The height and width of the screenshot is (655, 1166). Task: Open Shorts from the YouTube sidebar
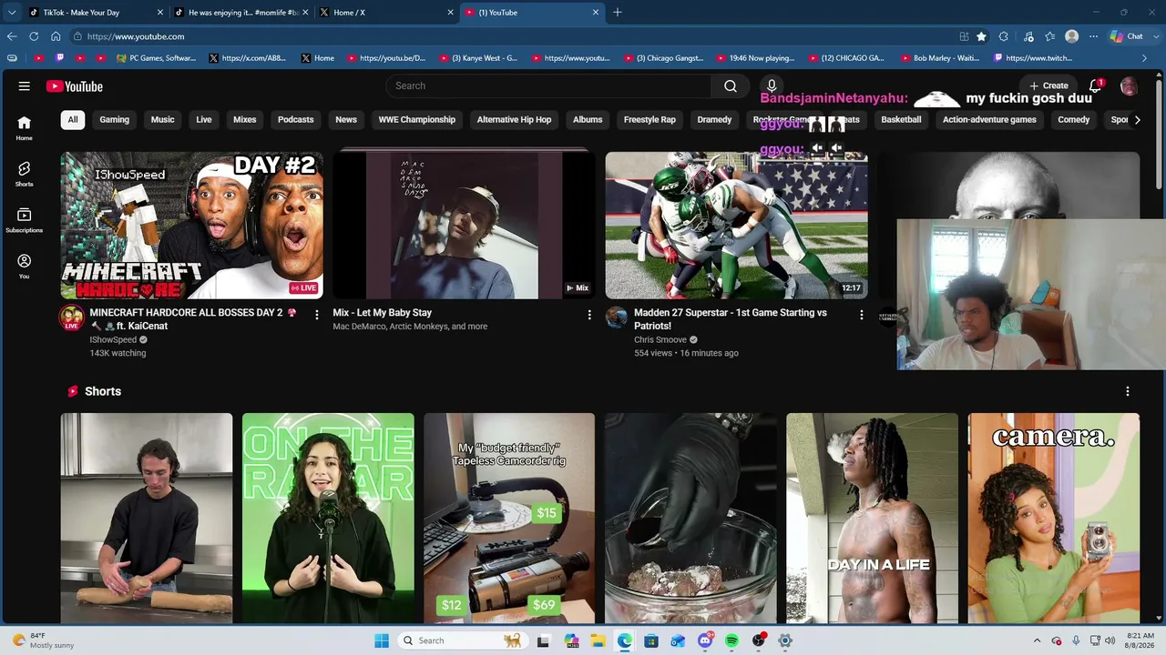point(24,174)
